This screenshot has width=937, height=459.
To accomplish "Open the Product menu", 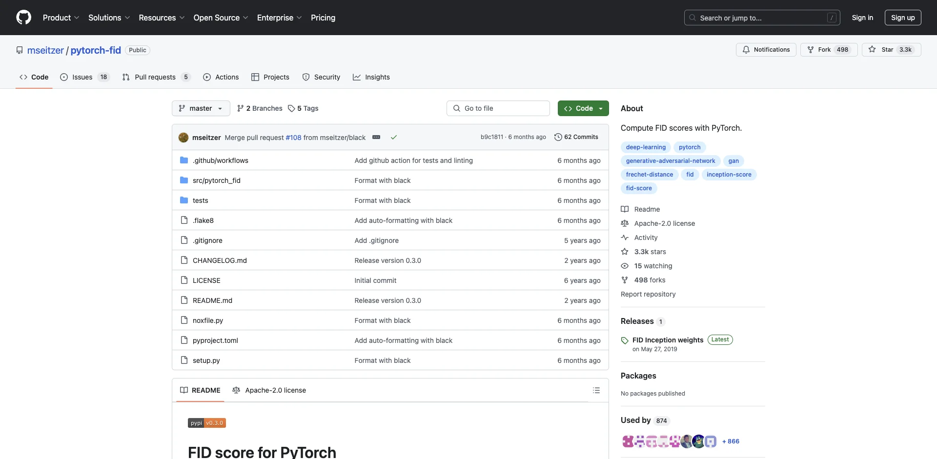I will 61,18.
